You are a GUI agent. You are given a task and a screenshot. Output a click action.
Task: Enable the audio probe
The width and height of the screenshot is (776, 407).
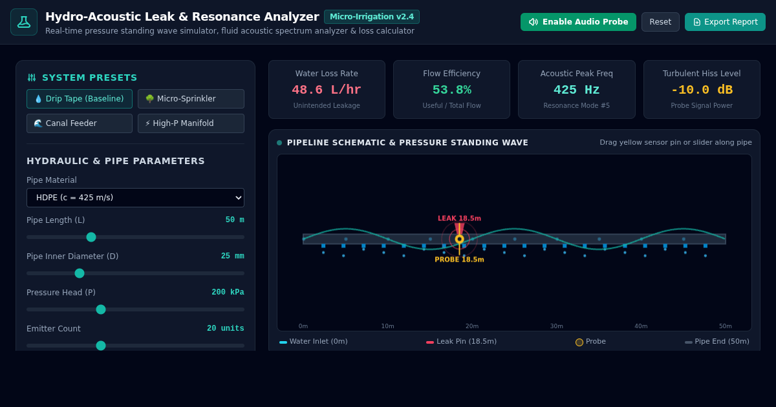click(x=578, y=22)
